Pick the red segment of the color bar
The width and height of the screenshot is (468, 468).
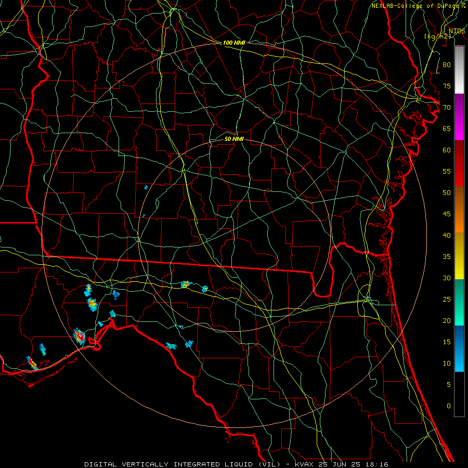(459, 163)
